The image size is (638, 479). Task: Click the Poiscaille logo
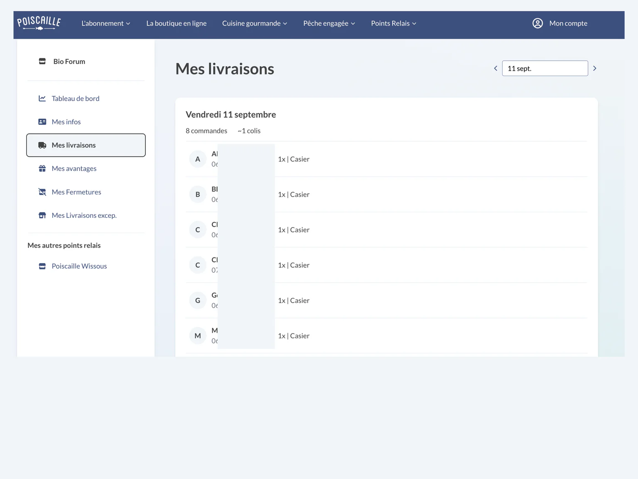click(39, 23)
